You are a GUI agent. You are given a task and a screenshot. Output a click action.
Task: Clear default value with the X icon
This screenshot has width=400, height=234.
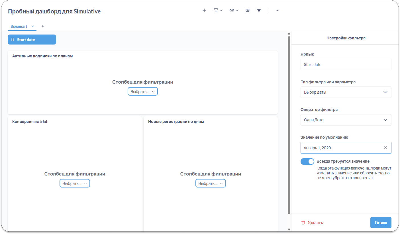[386, 148]
